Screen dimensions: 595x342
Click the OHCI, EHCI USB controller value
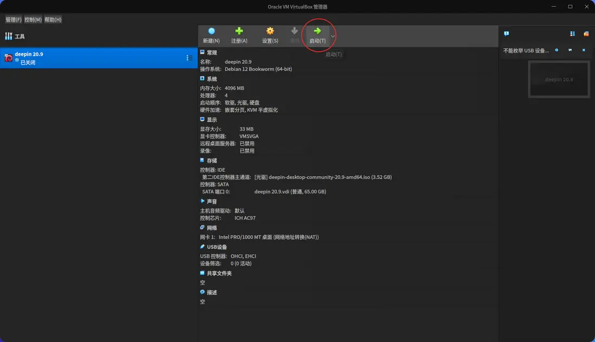point(243,256)
